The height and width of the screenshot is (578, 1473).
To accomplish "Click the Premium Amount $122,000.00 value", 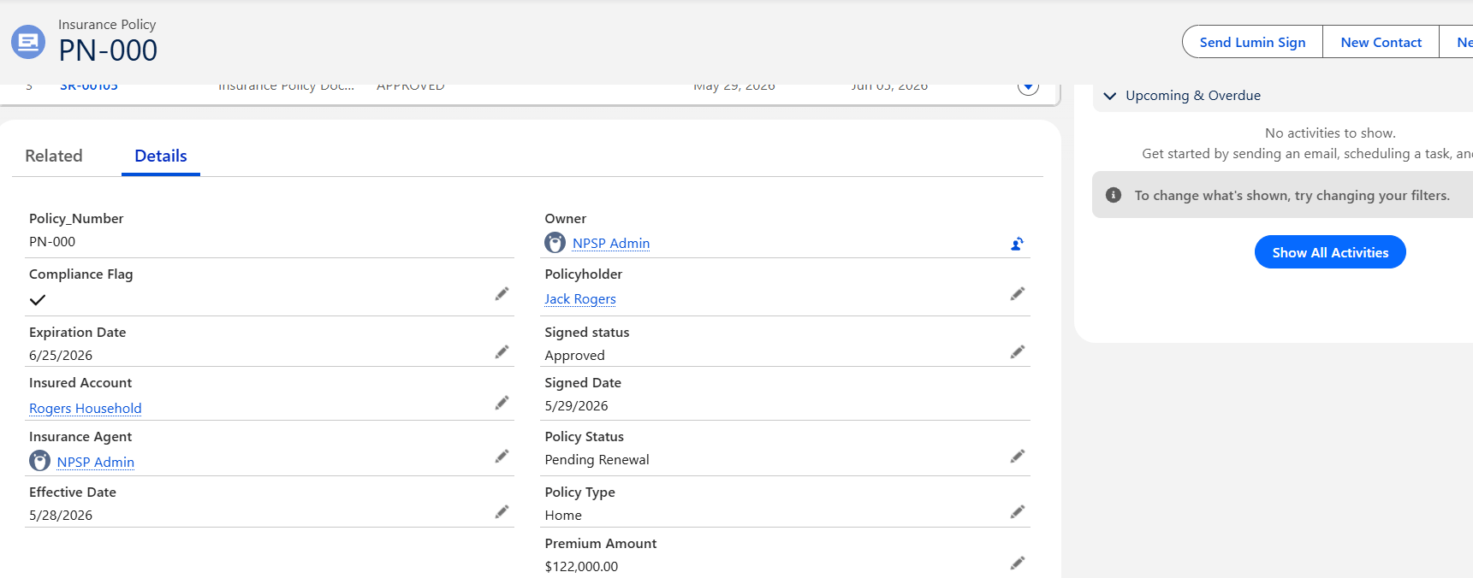I will [581, 567].
